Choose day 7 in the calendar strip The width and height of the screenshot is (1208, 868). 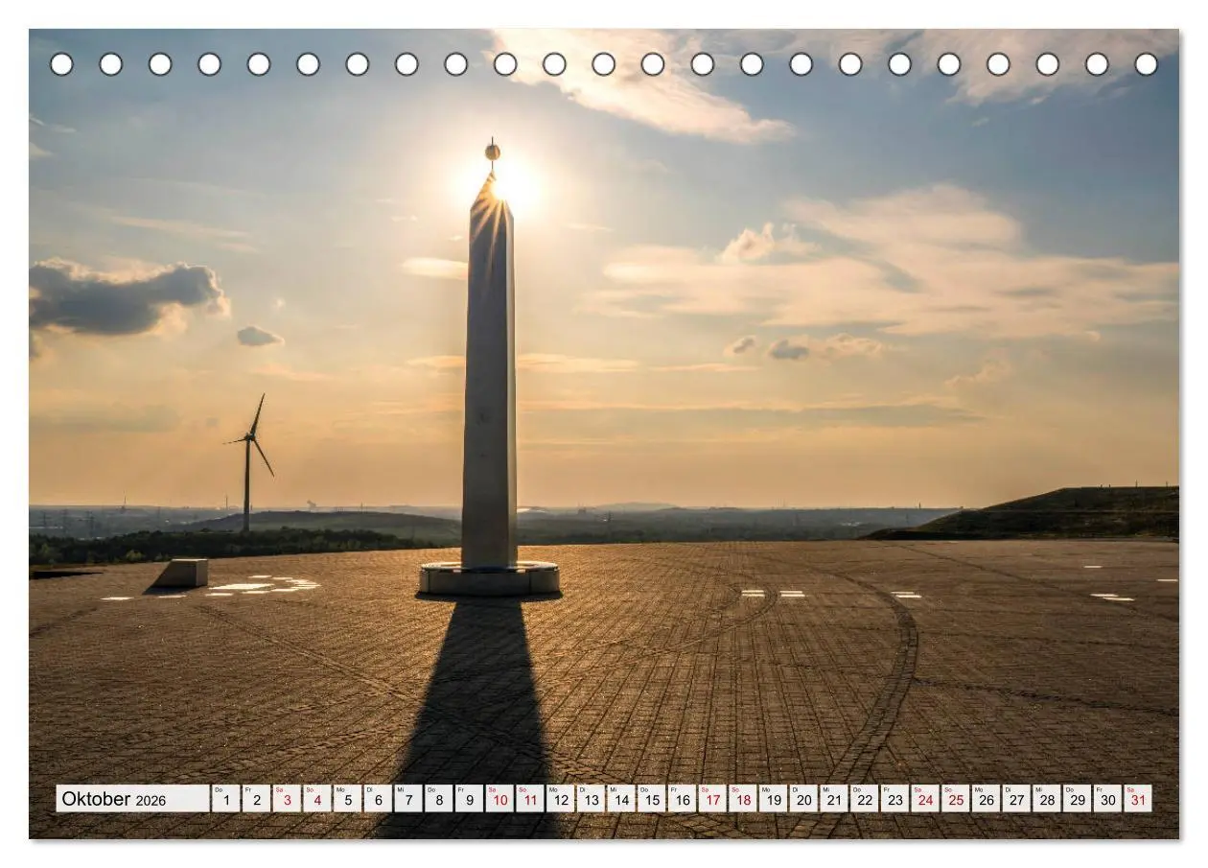[x=408, y=798]
